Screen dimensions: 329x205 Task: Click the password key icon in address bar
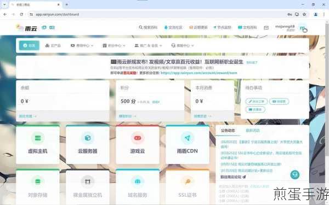pyautogui.click(x=290, y=14)
